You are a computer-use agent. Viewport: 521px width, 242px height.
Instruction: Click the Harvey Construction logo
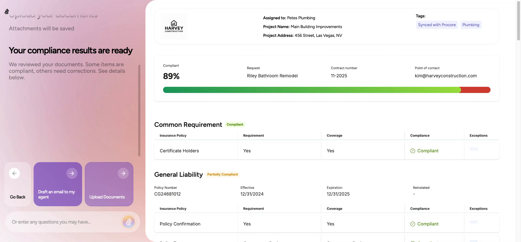174,27
